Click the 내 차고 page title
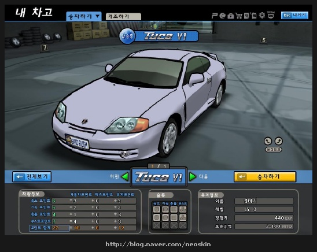This screenshot has height=252, width=317. tap(34, 12)
